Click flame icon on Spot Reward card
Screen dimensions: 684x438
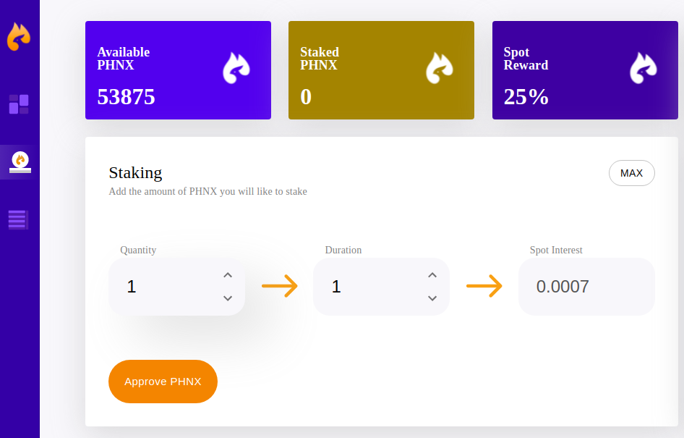pyautogui.click(x=643, y=69)
